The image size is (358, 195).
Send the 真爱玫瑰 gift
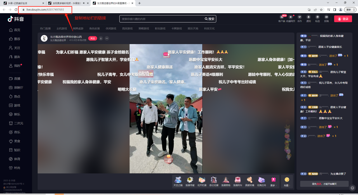pyautogui.click(x=250, y=182)
